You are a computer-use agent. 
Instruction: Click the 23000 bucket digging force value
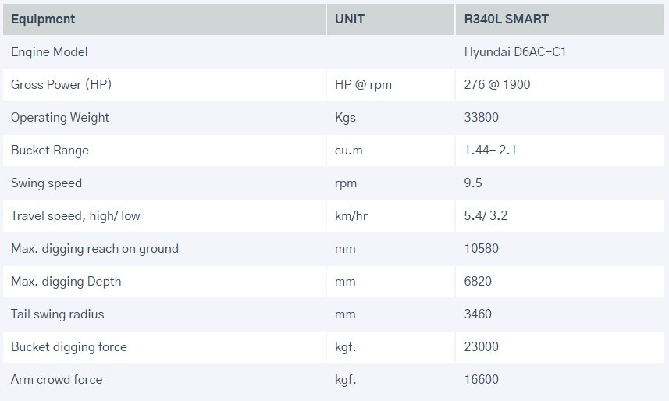coord(481,347)
